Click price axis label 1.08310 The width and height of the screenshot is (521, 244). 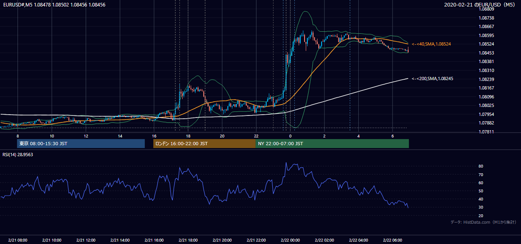coord(487,70)
